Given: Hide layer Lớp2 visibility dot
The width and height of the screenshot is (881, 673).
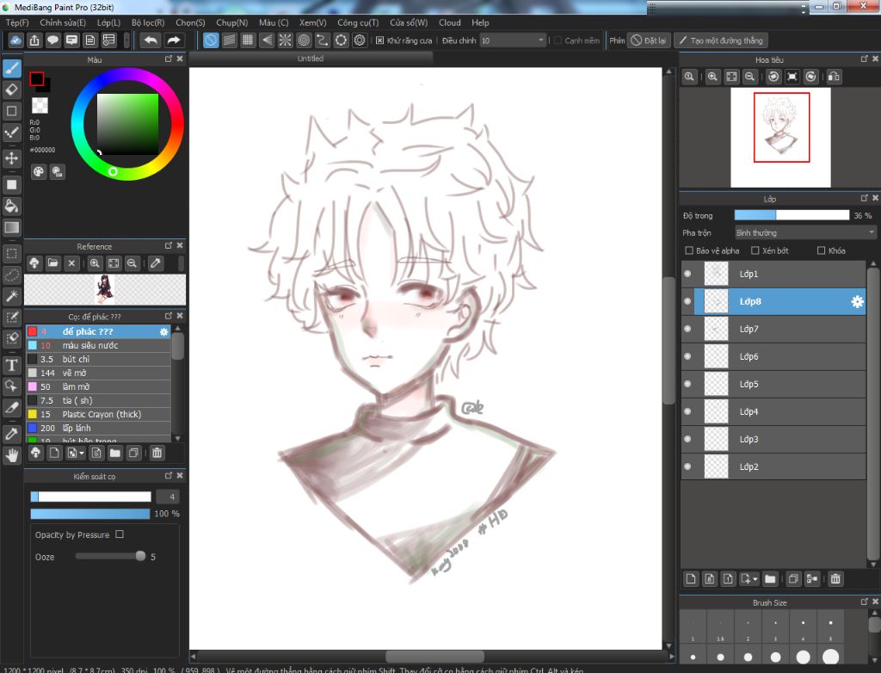Looking at the screenshot, I should coord(687,466).
